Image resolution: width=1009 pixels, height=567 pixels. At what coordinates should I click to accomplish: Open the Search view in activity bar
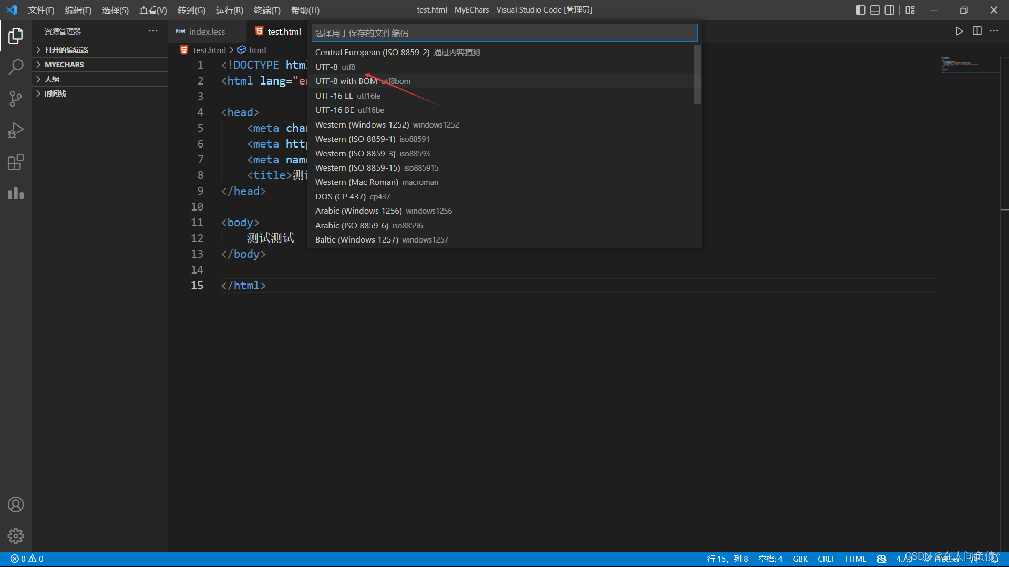[x=16, y=67]
